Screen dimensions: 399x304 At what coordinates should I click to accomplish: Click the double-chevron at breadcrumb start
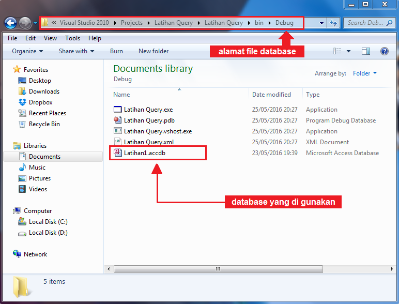[x=54, y=23]
